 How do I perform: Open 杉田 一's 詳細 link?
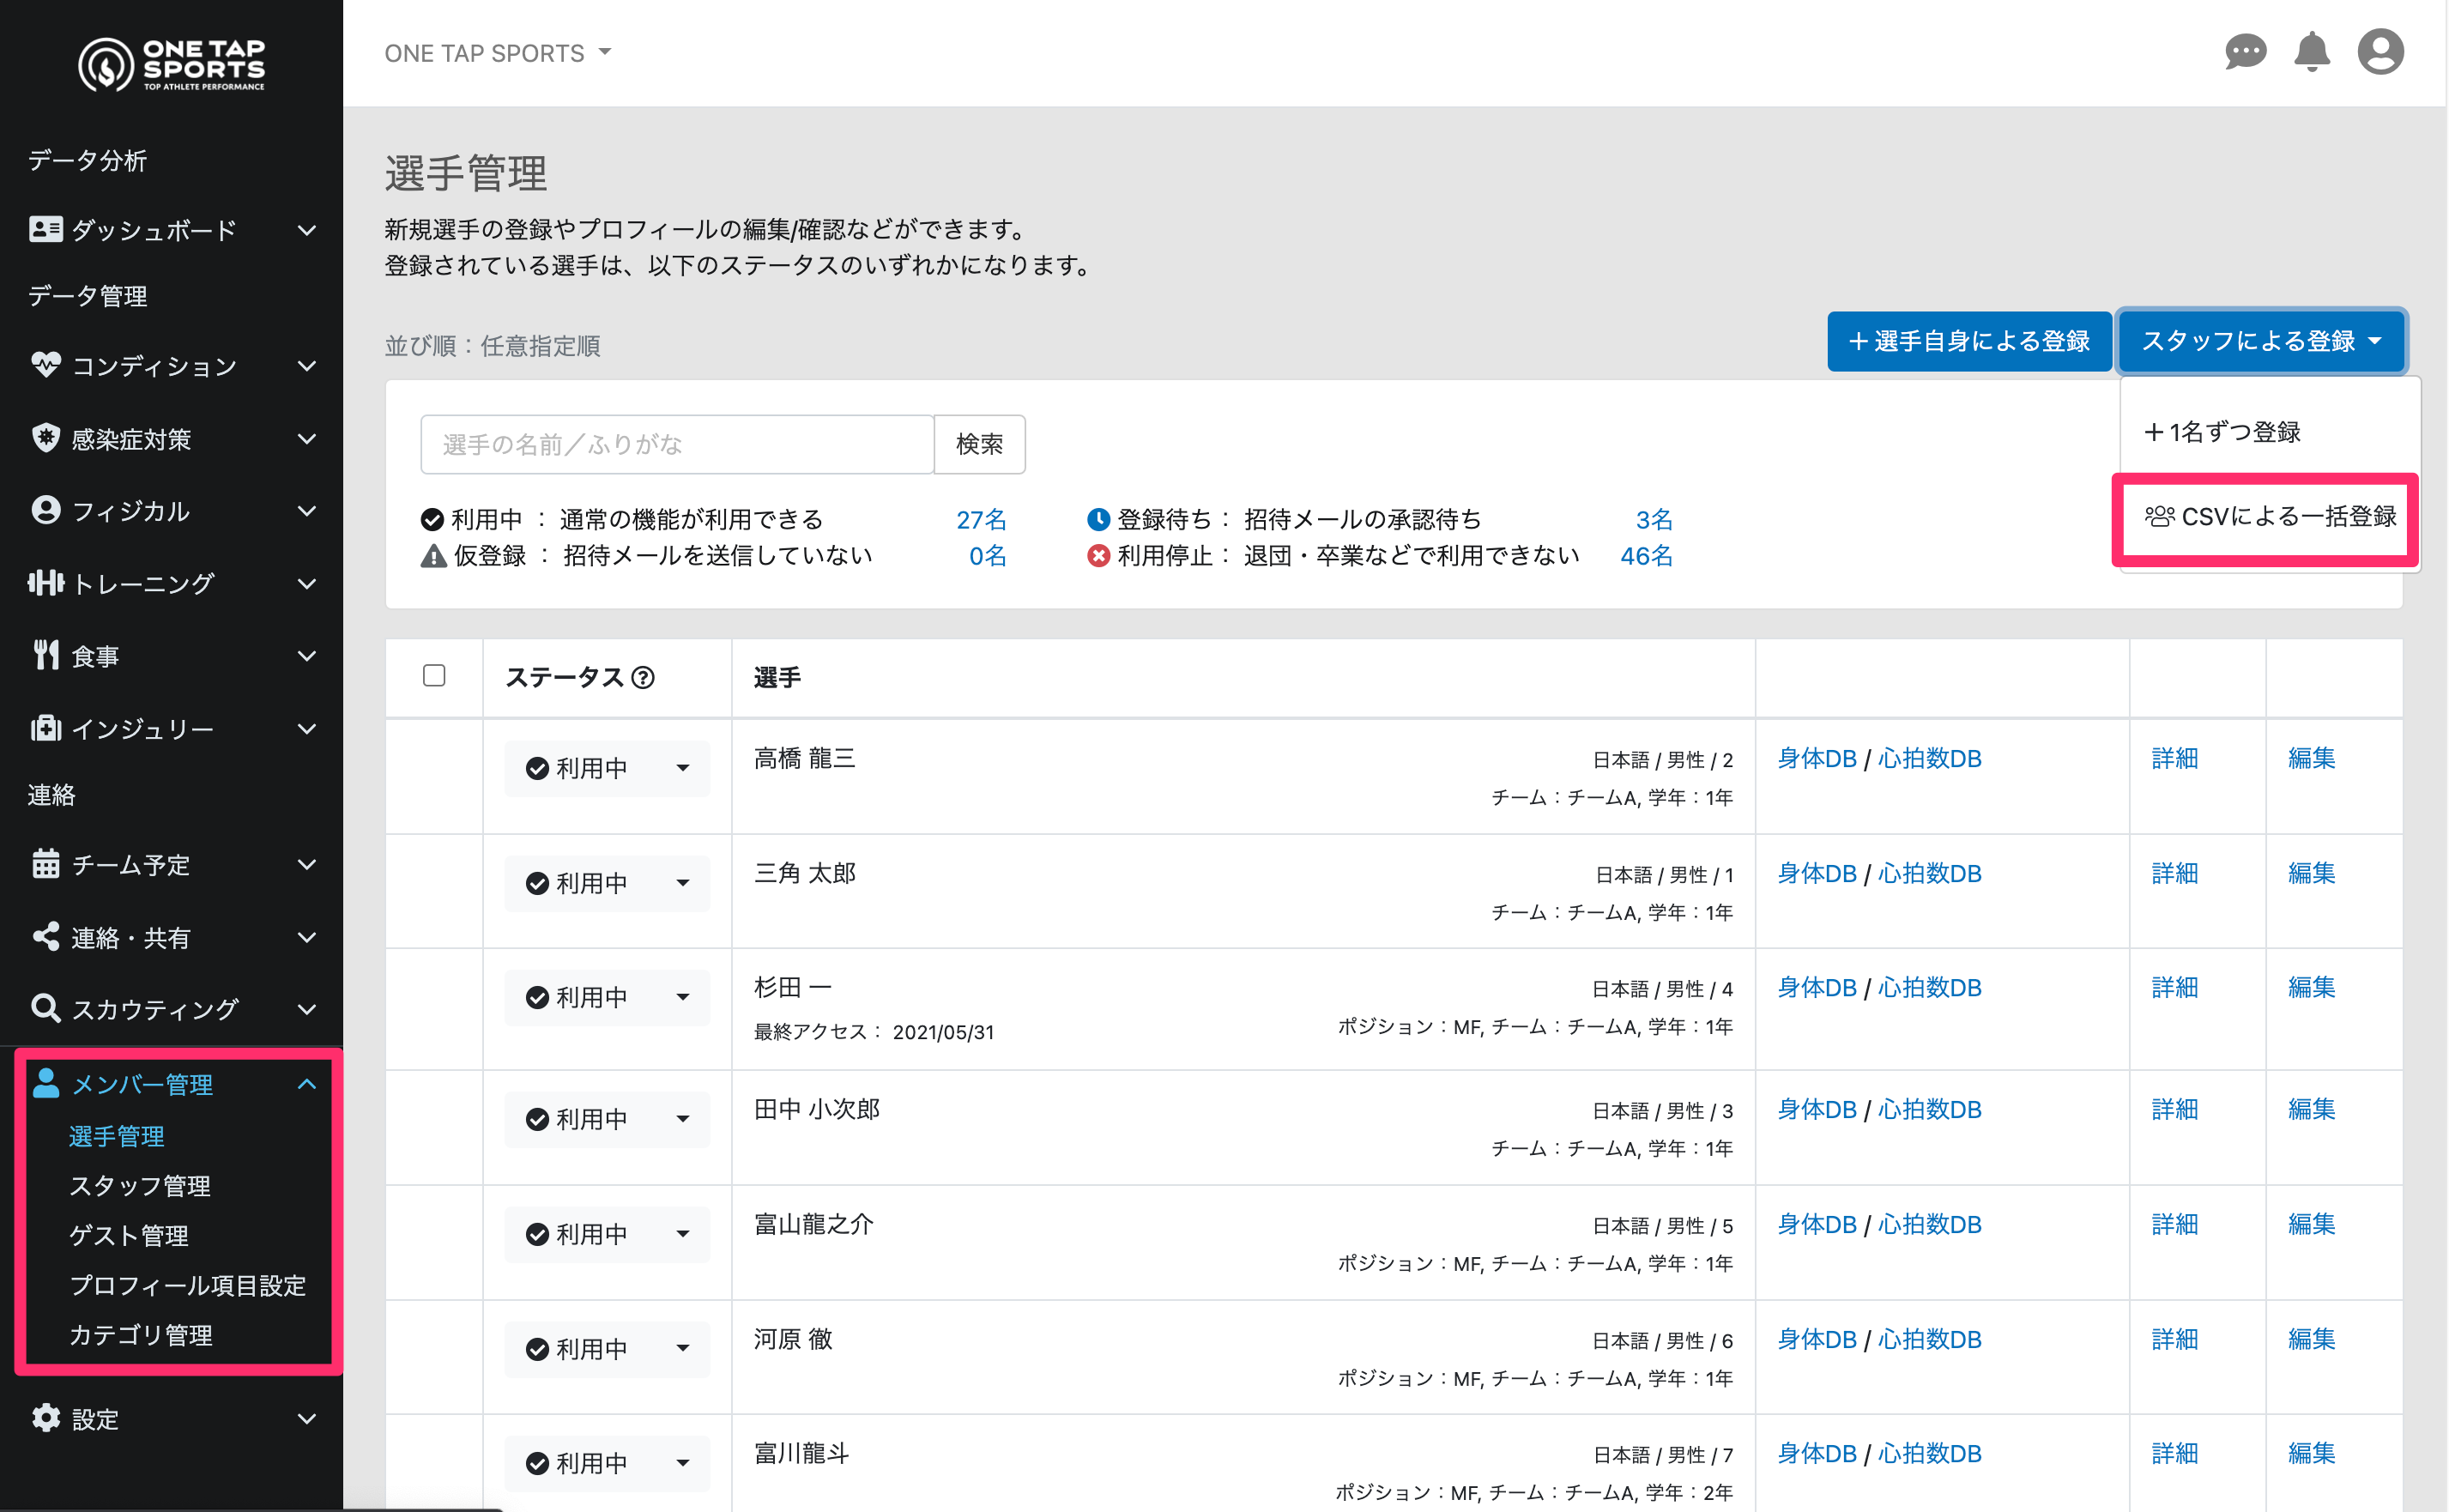(2175, 988)
